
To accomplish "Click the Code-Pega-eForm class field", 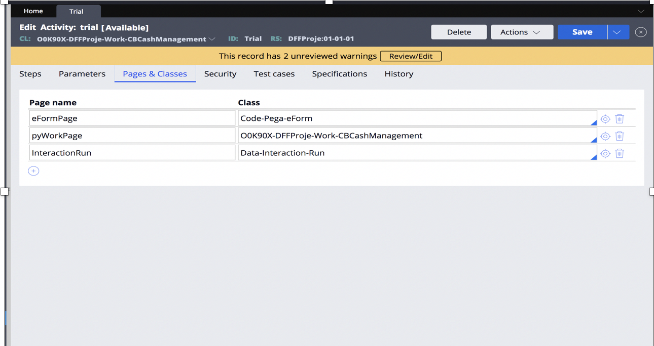I will pos(417,118).
